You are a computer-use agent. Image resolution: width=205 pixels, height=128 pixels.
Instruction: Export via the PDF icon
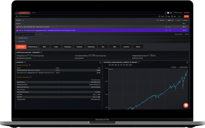(172, 17)
